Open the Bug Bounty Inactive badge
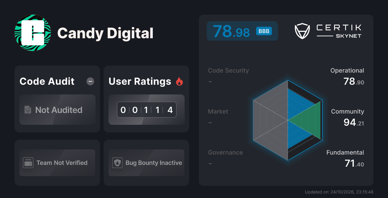The image size is (388, 198). pyautogui.click(x=146, y=163)
